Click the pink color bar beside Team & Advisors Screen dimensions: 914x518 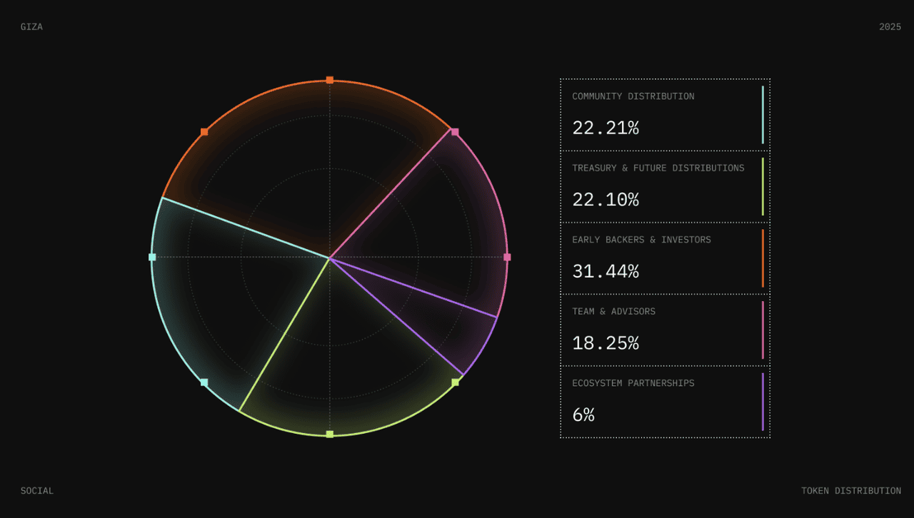[x=763, y=330]
